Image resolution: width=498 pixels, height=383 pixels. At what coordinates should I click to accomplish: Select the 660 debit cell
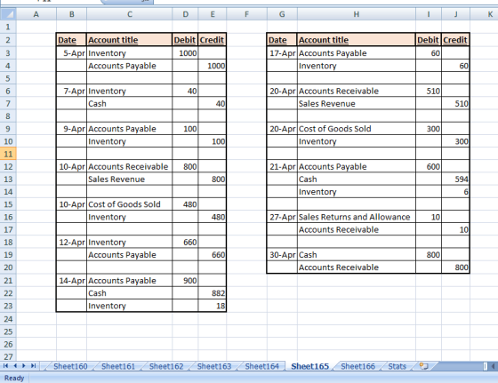tap(185, 243)
